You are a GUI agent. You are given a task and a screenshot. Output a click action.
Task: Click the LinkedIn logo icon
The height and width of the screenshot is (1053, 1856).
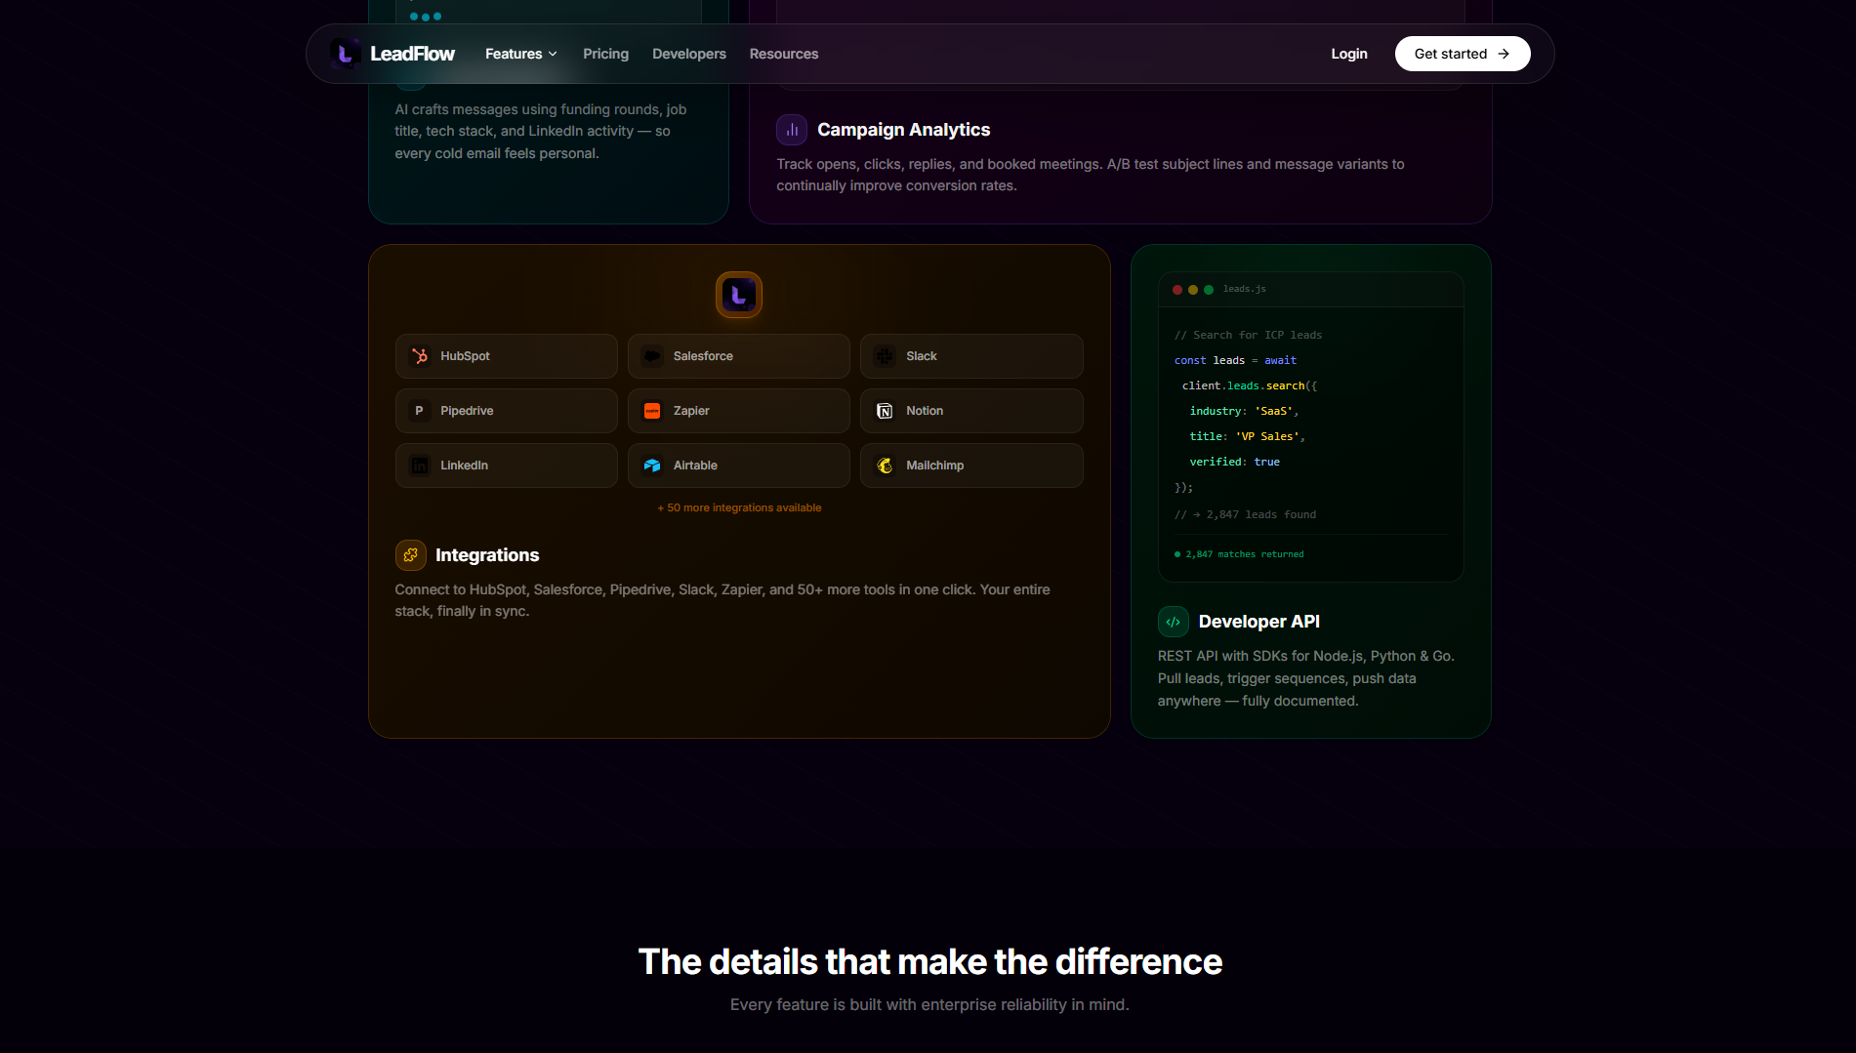pyautogui.click(x=420, y=466)
